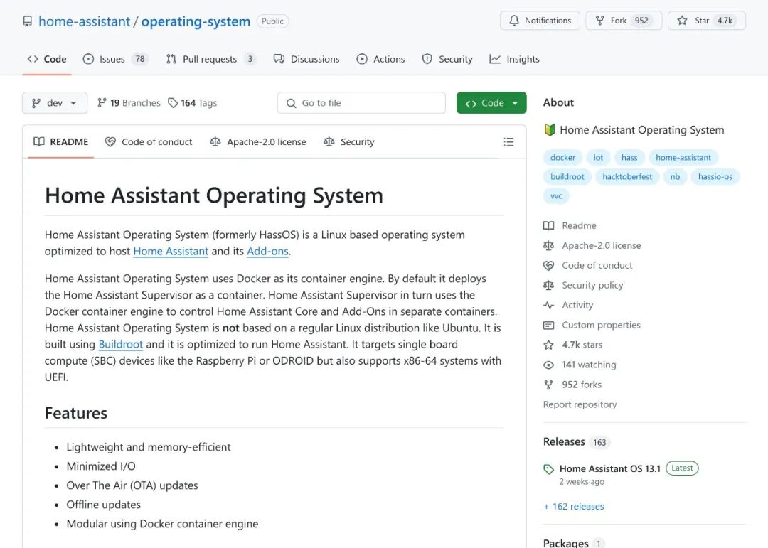
Task: Click the fork icon beside 952 forks
Action: pyautogui.click(x=548, y=385)
